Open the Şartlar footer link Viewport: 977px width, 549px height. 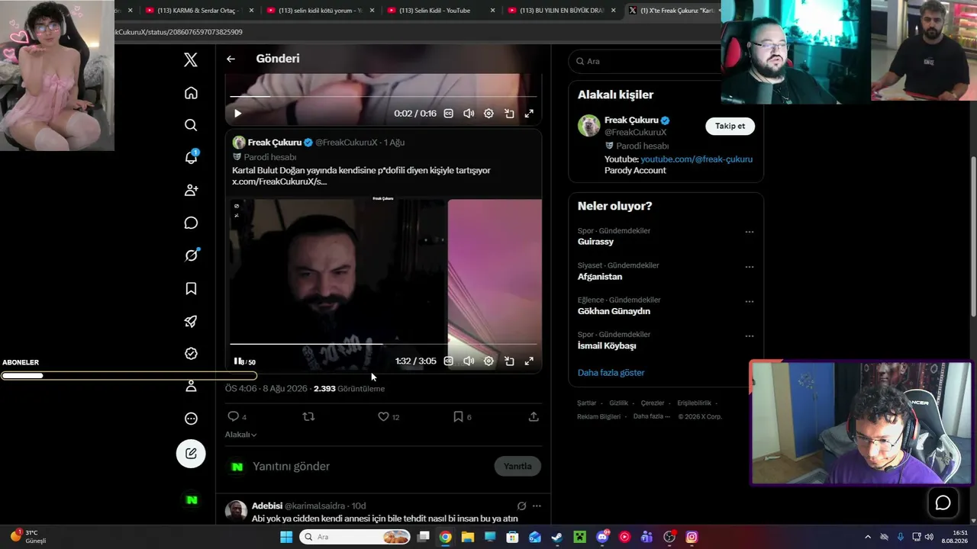point(587,403)
